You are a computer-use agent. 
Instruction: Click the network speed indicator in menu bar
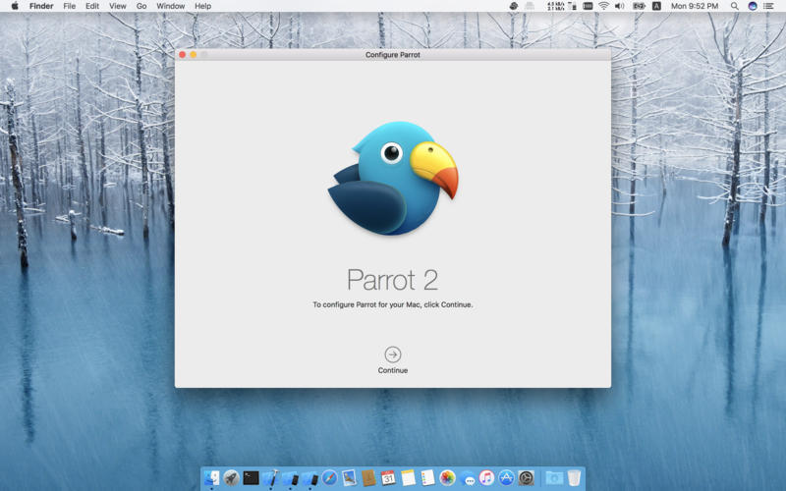(556, 6)
